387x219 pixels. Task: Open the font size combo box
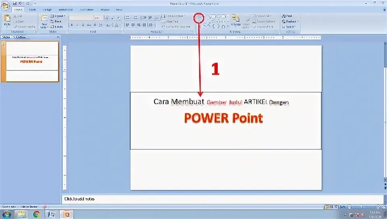tap(98, 18)
